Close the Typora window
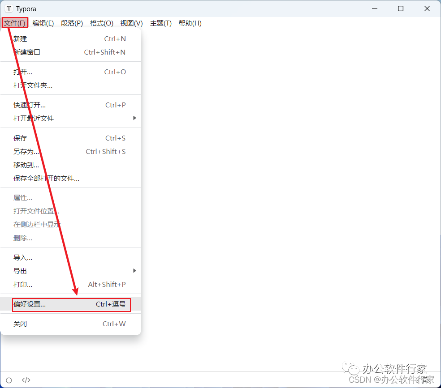The image size is (441, 388). pos(427,9)
